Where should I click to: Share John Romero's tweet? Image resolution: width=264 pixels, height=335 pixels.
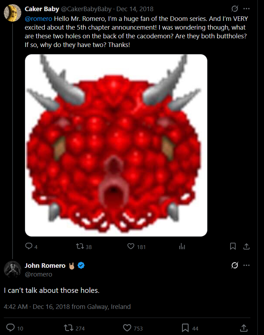point(244,328)
